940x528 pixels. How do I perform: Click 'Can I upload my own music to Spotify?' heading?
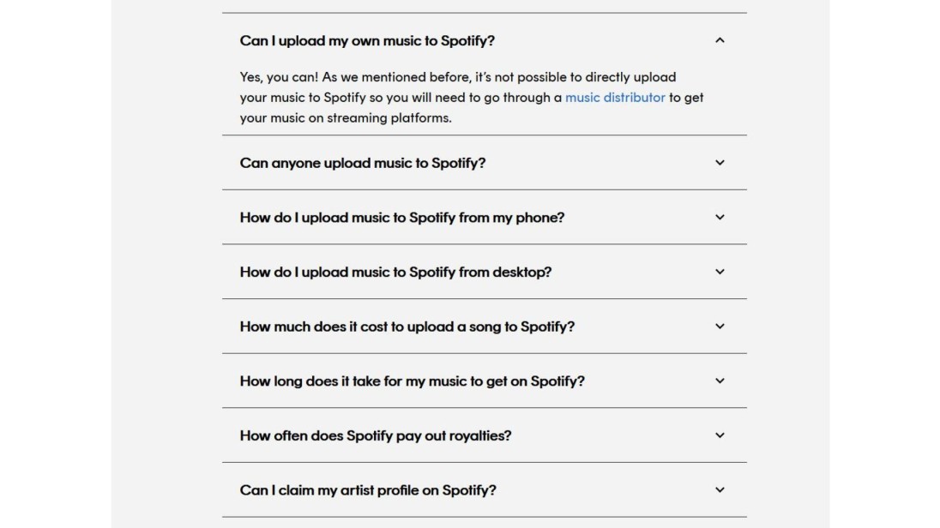point(367,41)
